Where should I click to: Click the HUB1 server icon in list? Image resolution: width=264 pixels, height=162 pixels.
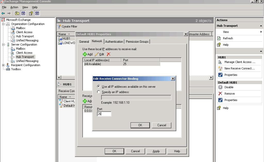(x=60, y=39)
